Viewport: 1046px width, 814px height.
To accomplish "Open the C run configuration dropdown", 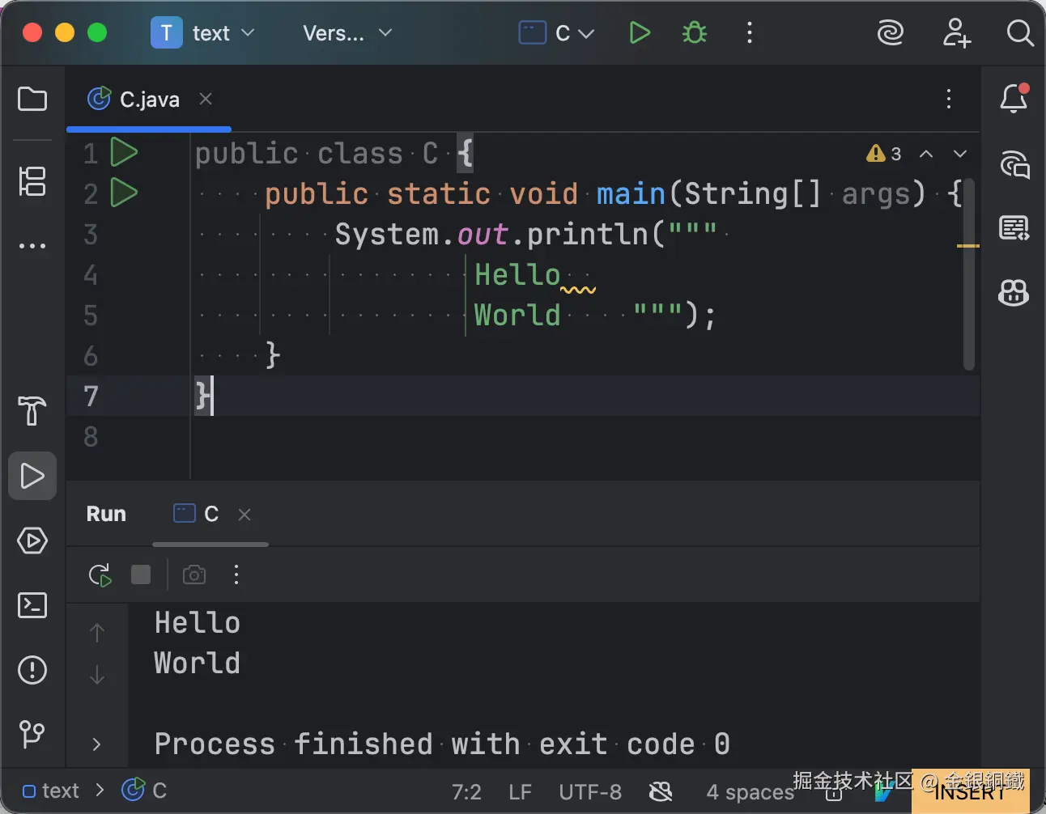I will click(557, 33).
